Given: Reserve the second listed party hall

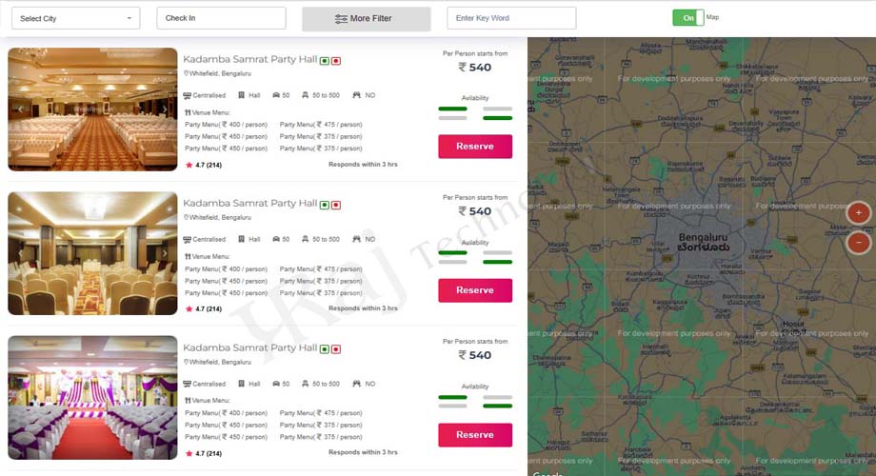Looking at the screenshot, I should 474,290.
